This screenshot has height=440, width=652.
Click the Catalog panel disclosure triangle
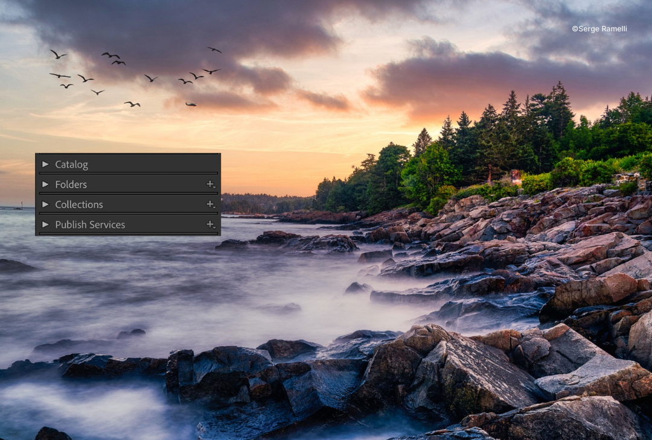[46, 164]
